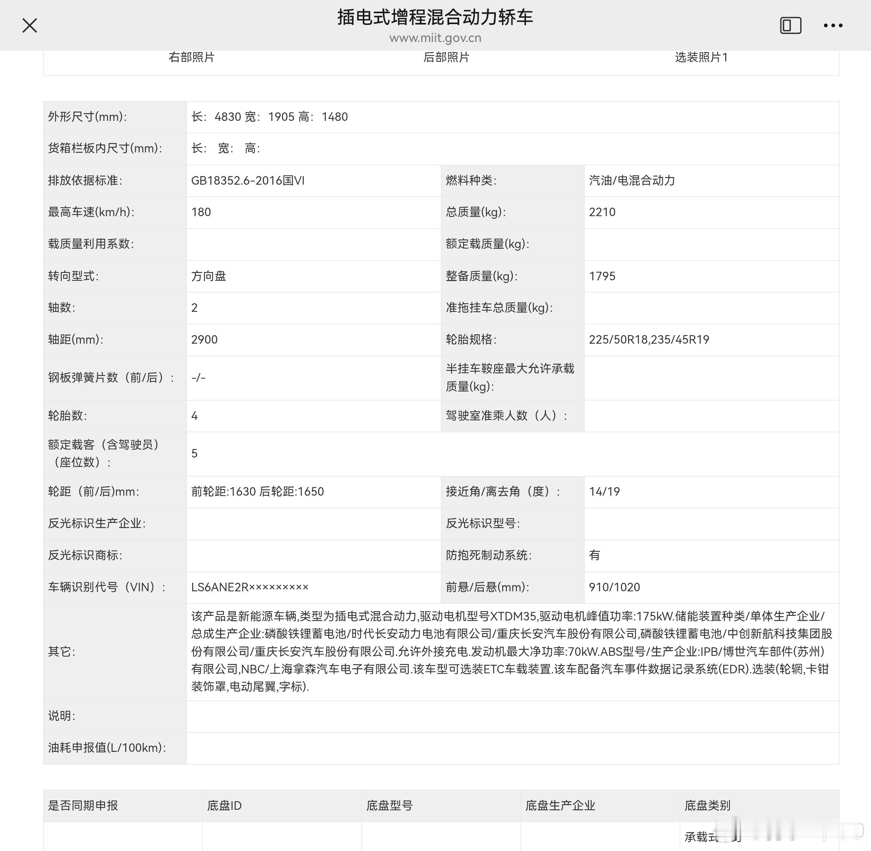
Task: Click the 轴距(mm) label
Action: 75,340
